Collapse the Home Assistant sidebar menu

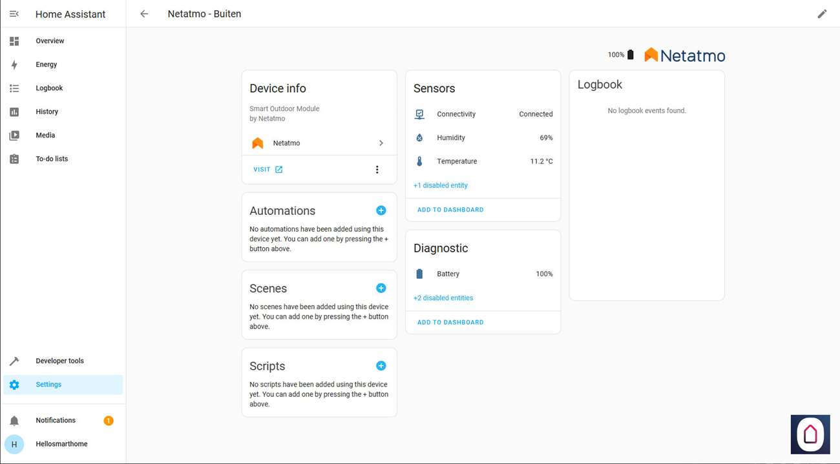pyautogui.click(x=14, y=14)
